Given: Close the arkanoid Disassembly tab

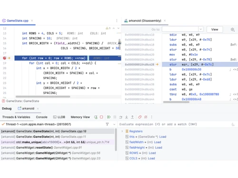Looking at the screenshot, I should (165, 20).
